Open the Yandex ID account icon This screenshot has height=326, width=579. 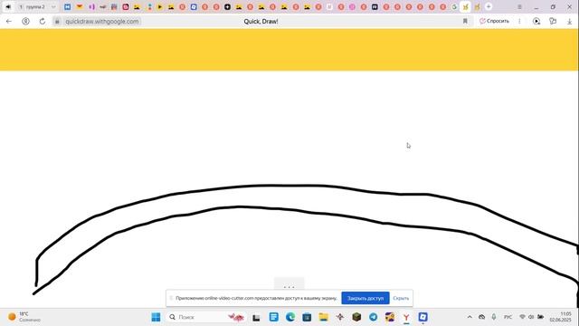[x=25, y=22]
